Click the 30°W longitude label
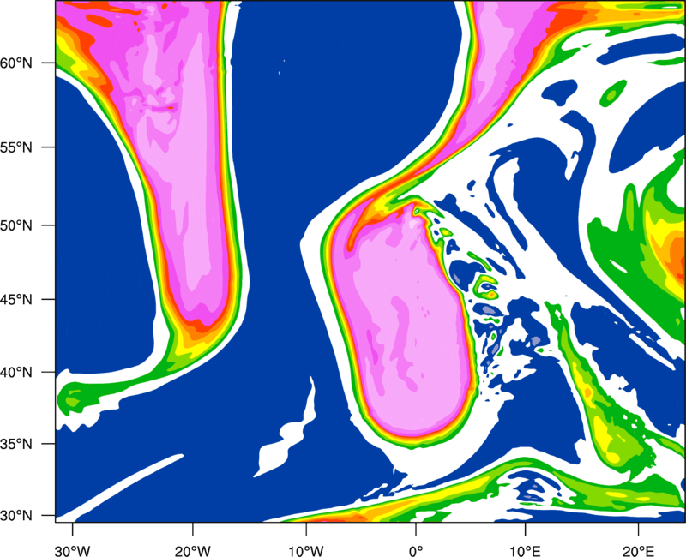Image resolution: width=686 pixels, height=557 pixels. click(x=72, y=551)
